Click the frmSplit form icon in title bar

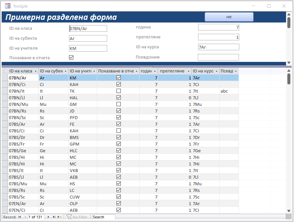8,6
